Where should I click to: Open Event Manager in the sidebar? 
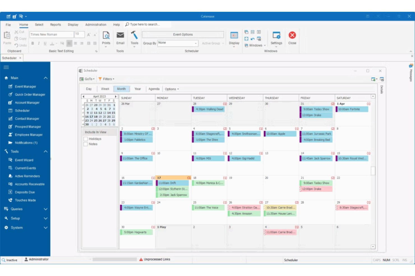(25, 87)
